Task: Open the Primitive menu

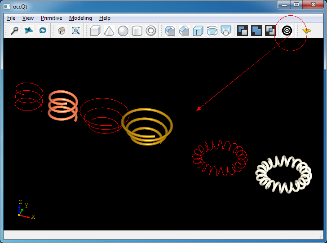Action: pos(51,18)
